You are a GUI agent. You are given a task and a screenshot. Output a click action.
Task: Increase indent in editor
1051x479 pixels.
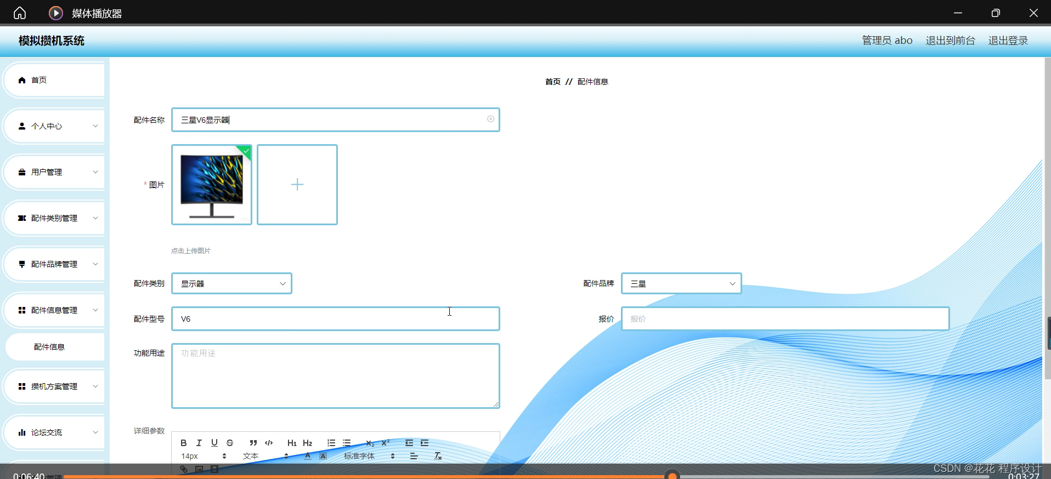click(x=424, y=443)
